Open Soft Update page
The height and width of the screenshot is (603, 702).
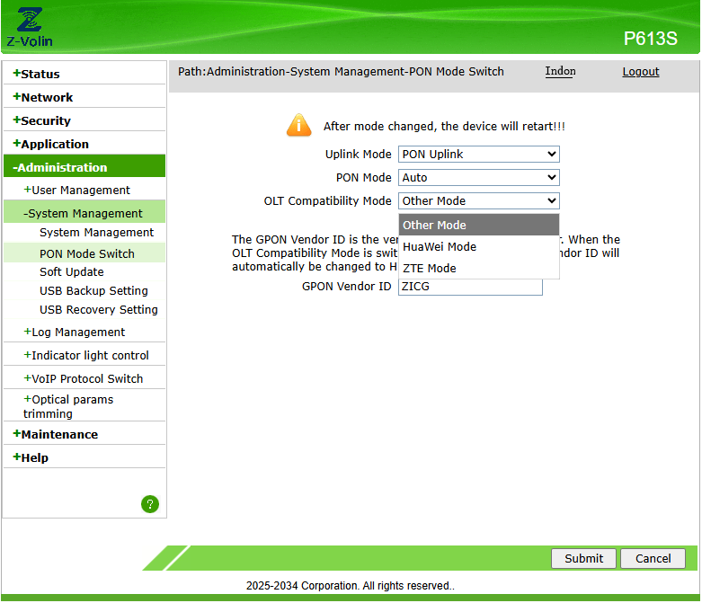point(72,271)
